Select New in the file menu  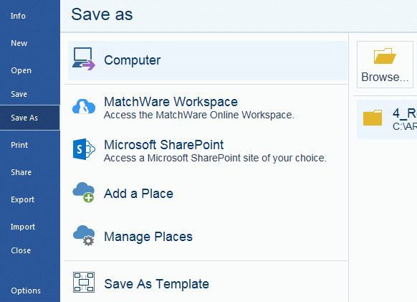click(19, 43)
